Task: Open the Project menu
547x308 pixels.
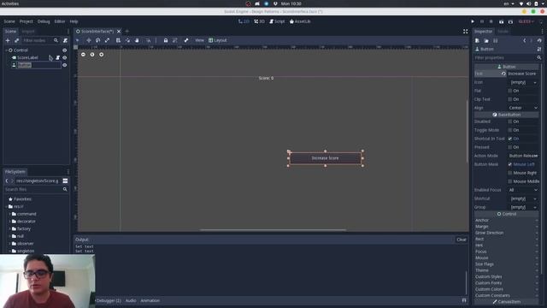Action: pos(26,21)
